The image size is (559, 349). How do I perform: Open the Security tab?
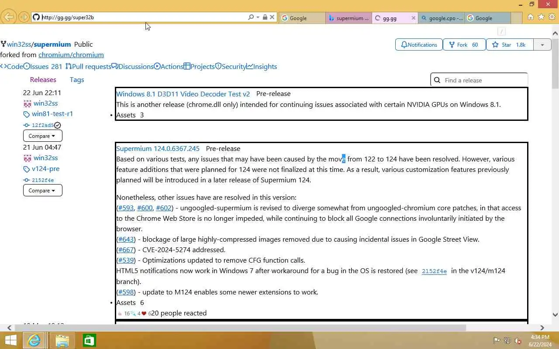click(231, 66)
